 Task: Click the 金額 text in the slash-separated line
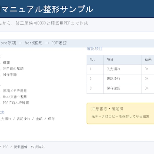pos(39,119)
